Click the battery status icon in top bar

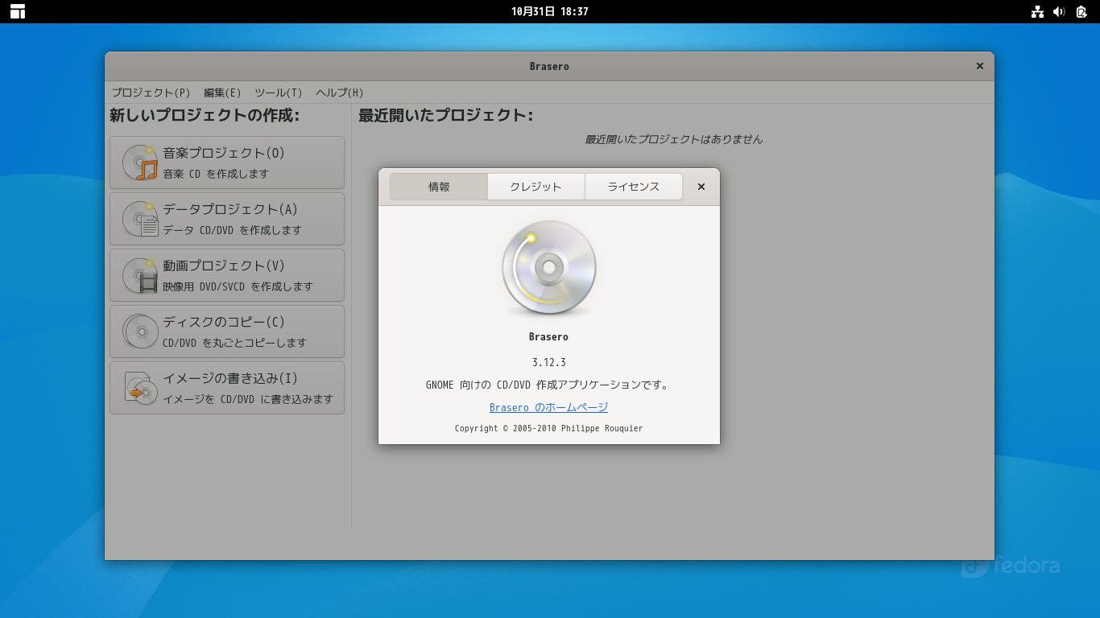(x=1081, y=11)
